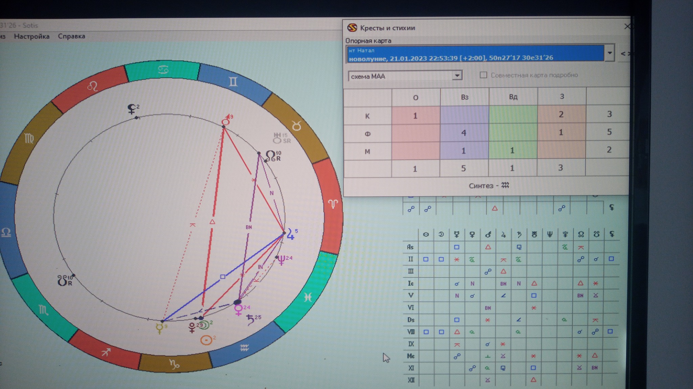Image resolution: width=693 pixels, height=389 pixels.
Task: Click the Libra sign on zodiac ring
Action: point(6,232)
